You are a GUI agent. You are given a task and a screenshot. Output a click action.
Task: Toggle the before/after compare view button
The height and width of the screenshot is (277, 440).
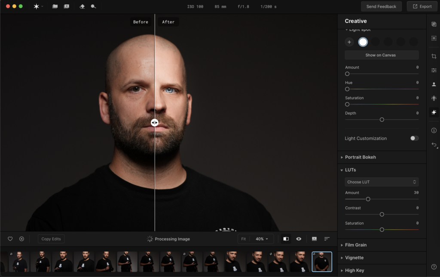(286, 239)
